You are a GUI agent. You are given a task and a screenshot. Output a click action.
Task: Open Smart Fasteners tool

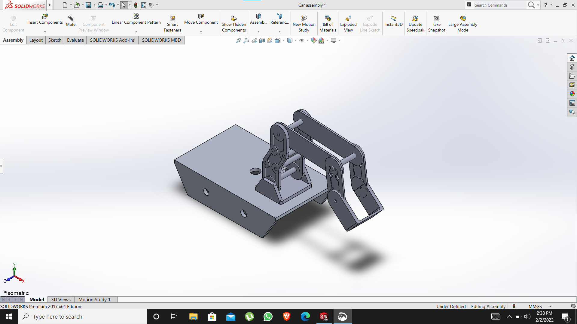(x=172, y=24)
